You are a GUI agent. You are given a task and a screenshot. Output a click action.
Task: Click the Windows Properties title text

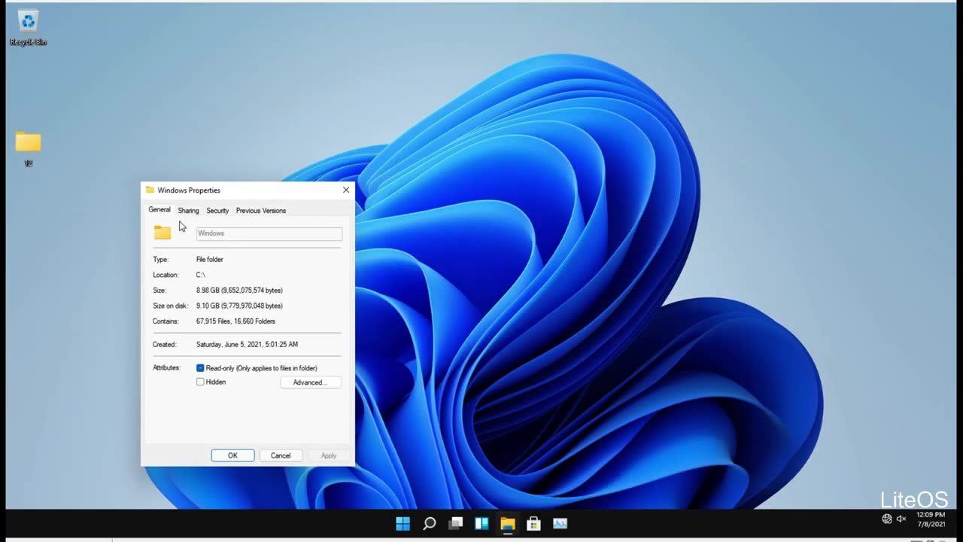pos(189,190)
